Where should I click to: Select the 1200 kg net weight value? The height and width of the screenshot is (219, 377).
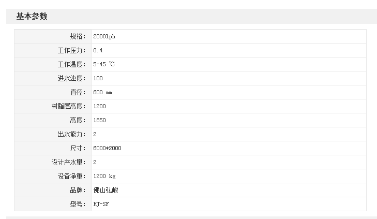click(x=104, y=176)
